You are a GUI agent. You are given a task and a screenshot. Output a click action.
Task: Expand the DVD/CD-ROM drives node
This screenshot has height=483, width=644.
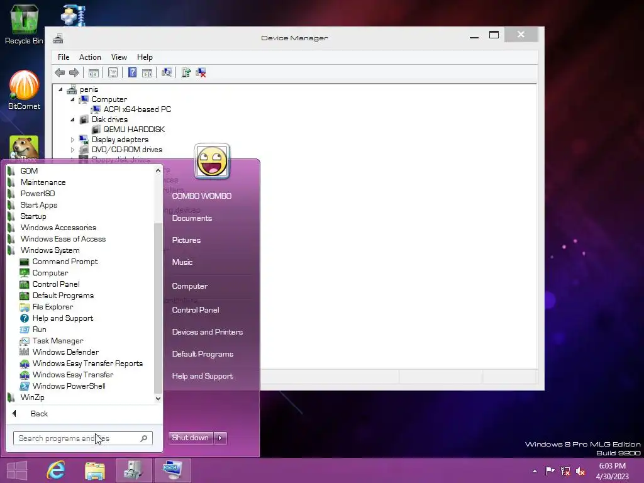(x=73, y=150)
